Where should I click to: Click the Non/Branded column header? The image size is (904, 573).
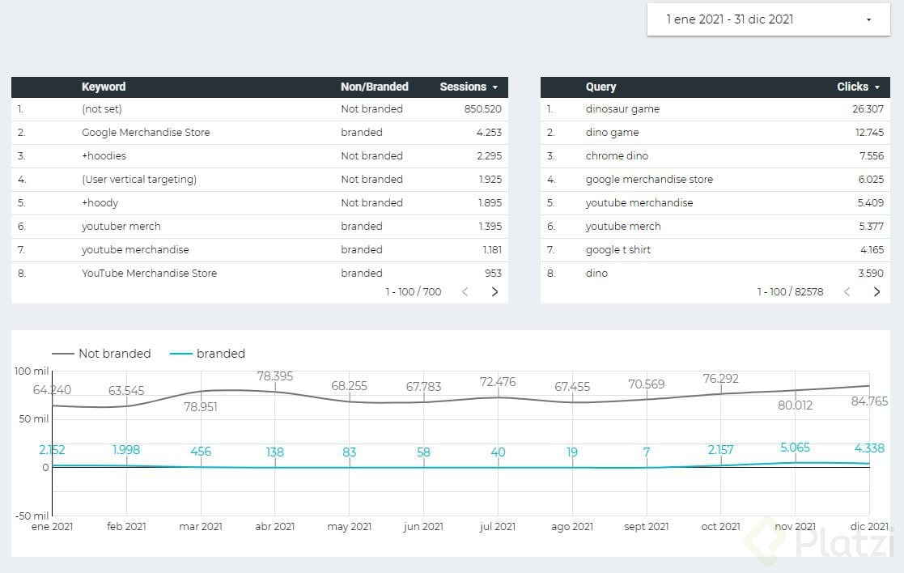[374, 87]
